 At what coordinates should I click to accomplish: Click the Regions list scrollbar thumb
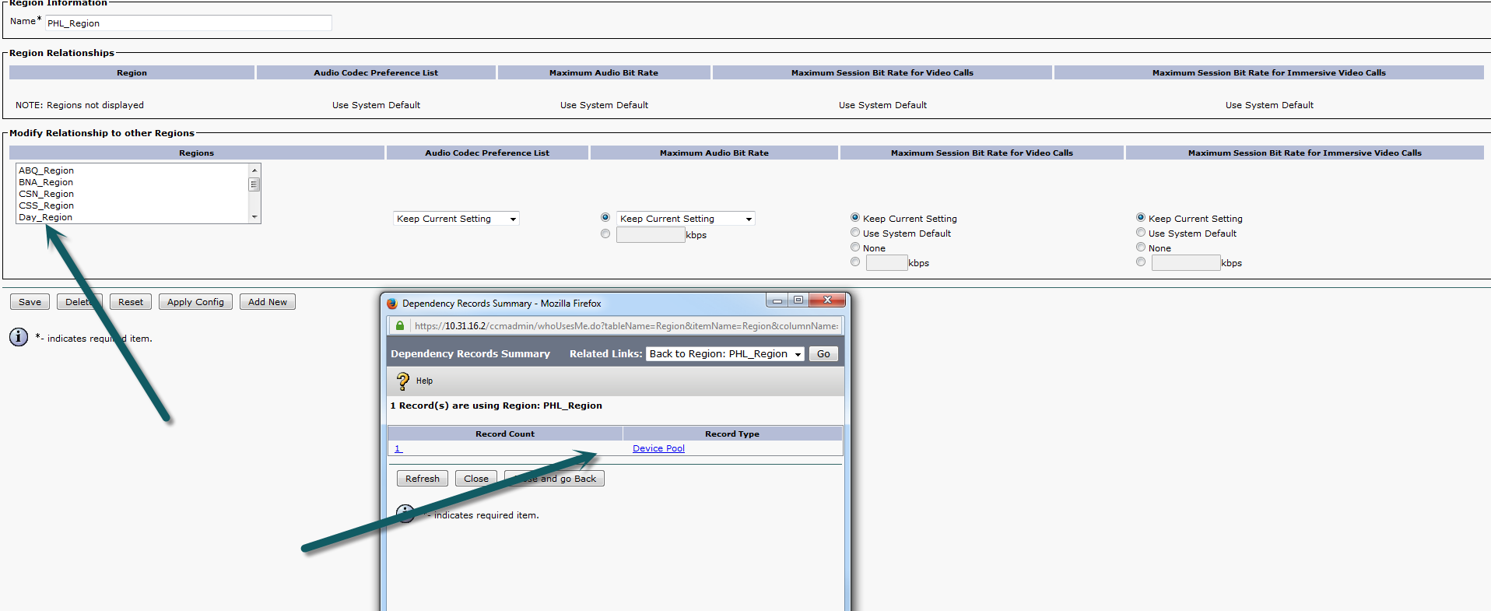pos(254,184)
